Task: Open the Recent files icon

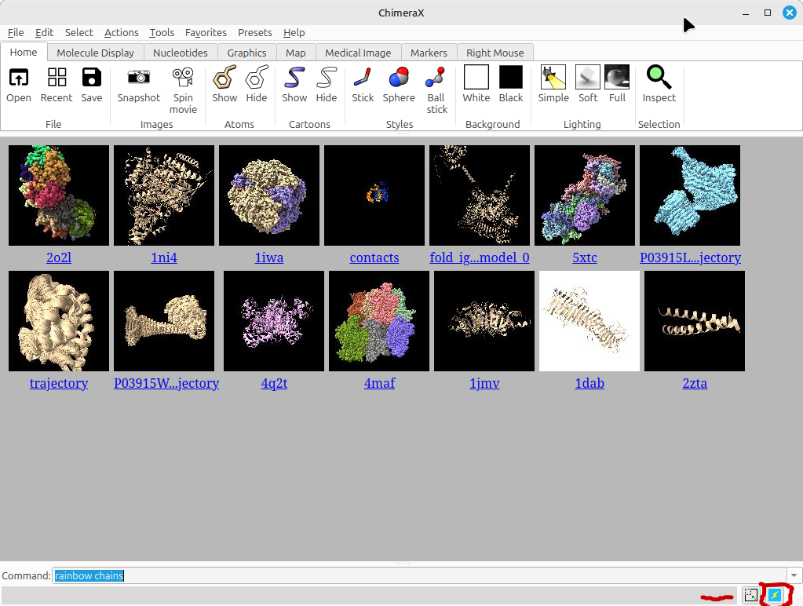Action: 57,78
